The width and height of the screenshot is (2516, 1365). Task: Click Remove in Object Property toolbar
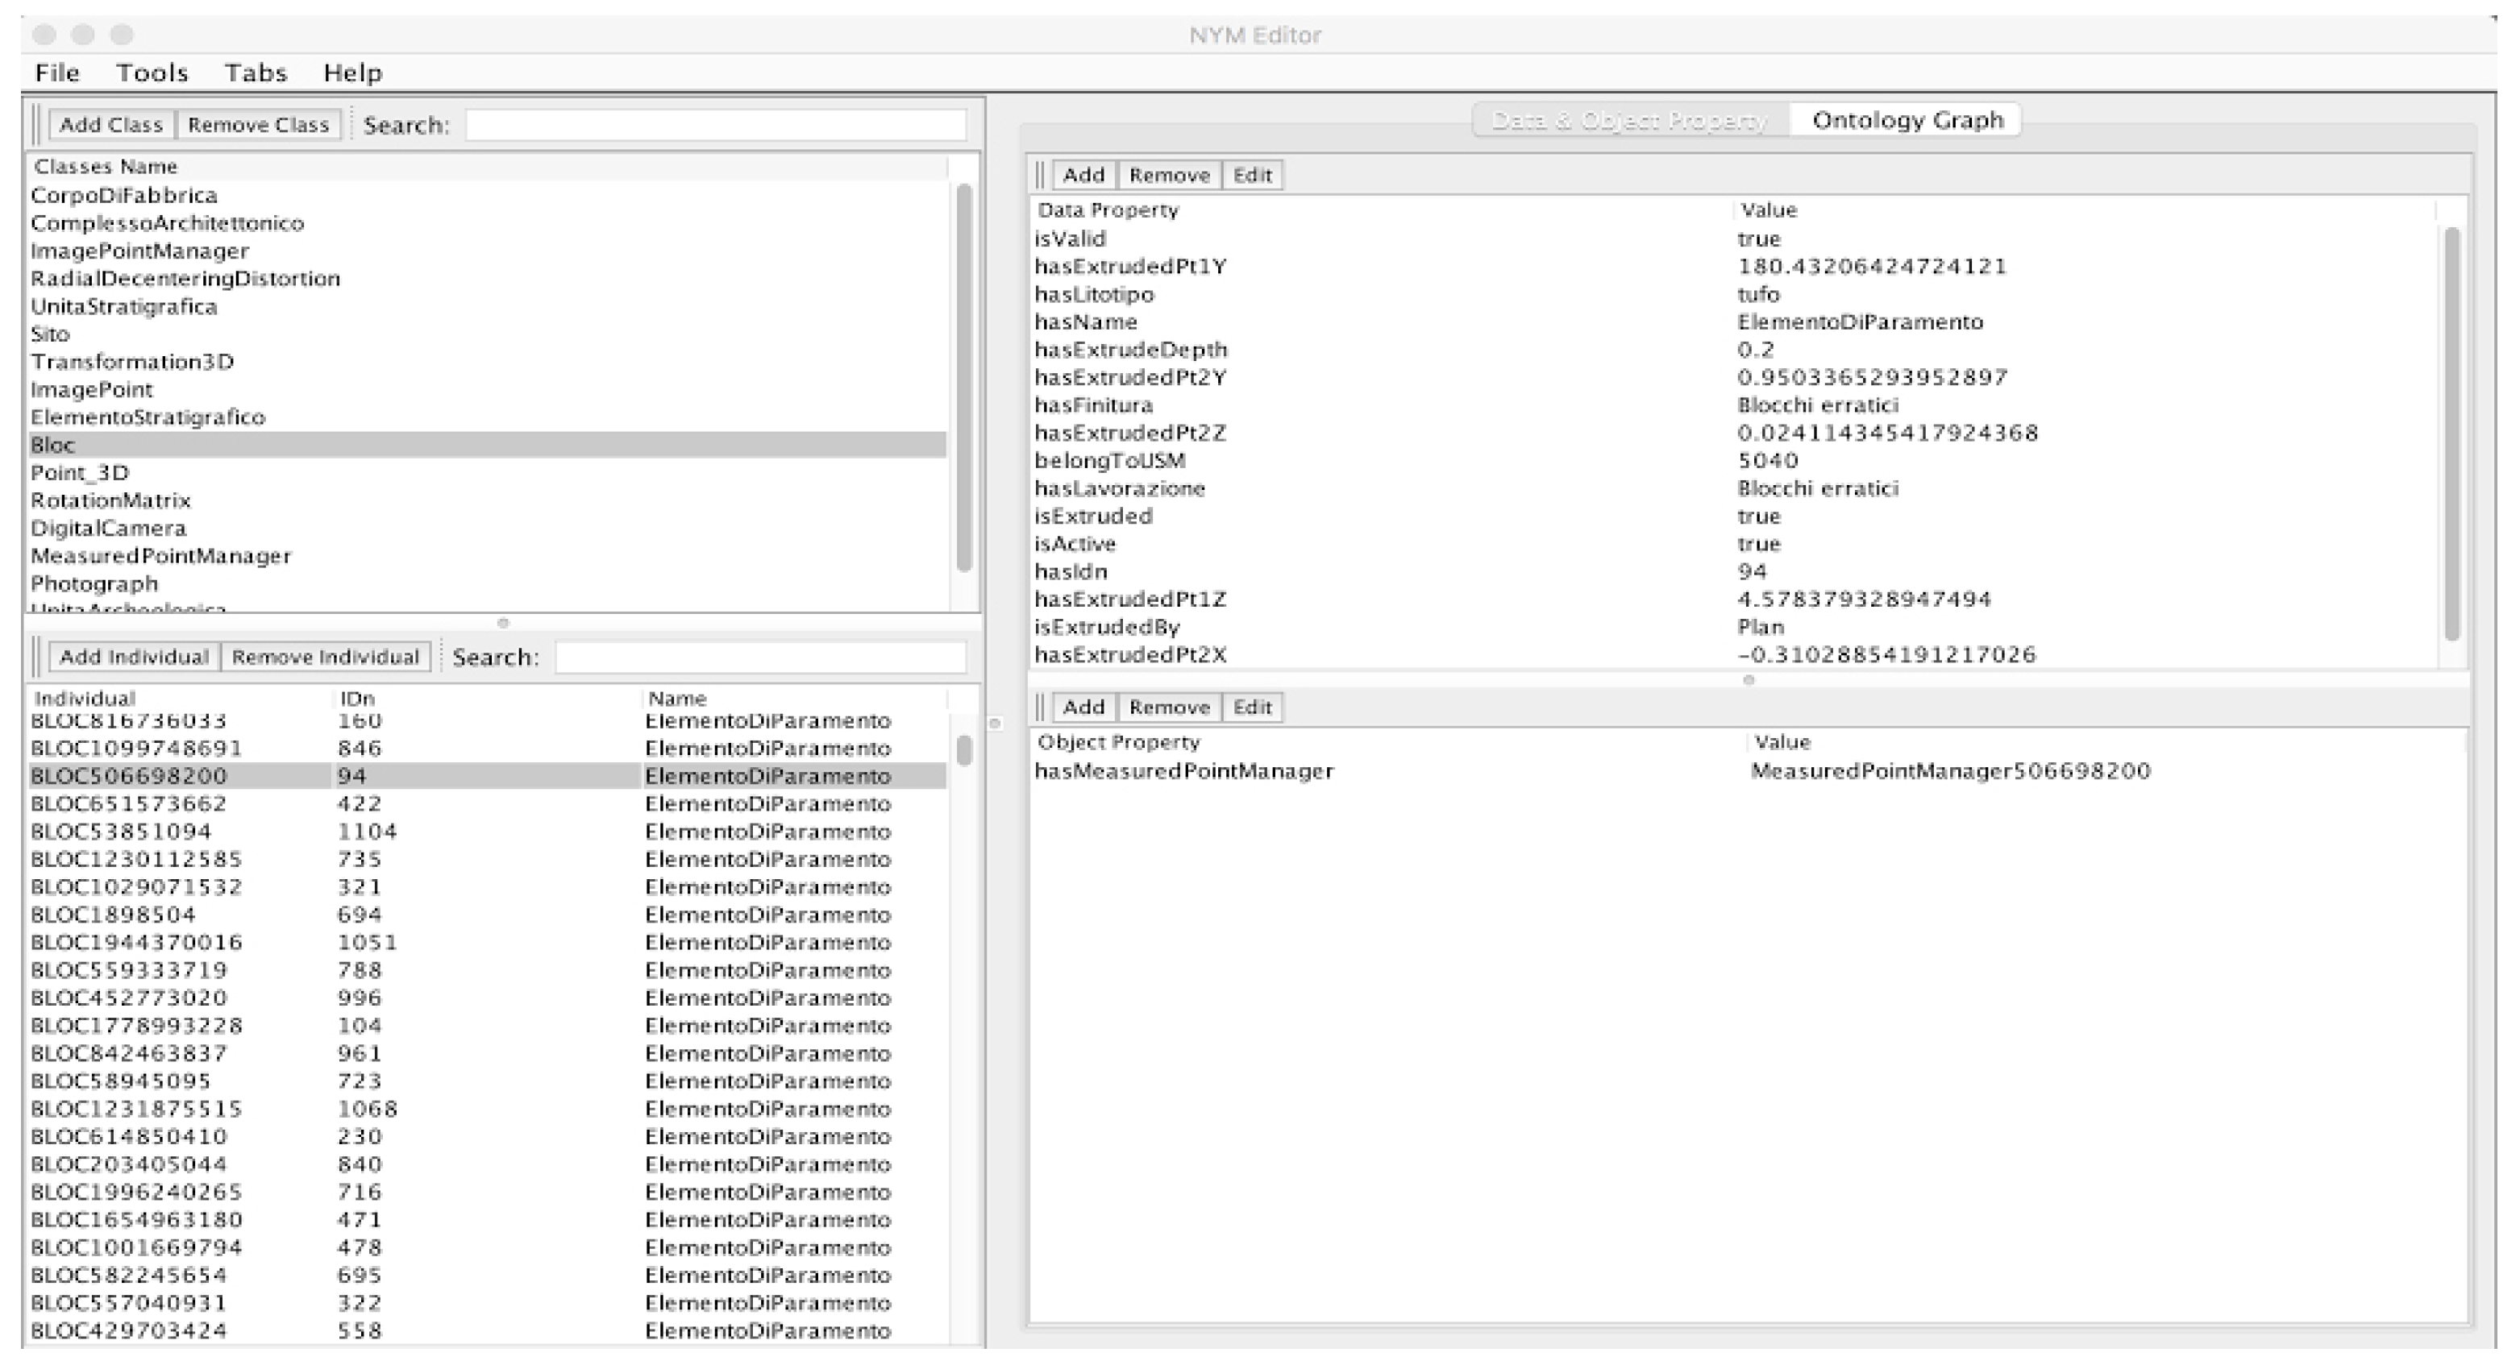pyautogui.click(x=1168, y=708)
